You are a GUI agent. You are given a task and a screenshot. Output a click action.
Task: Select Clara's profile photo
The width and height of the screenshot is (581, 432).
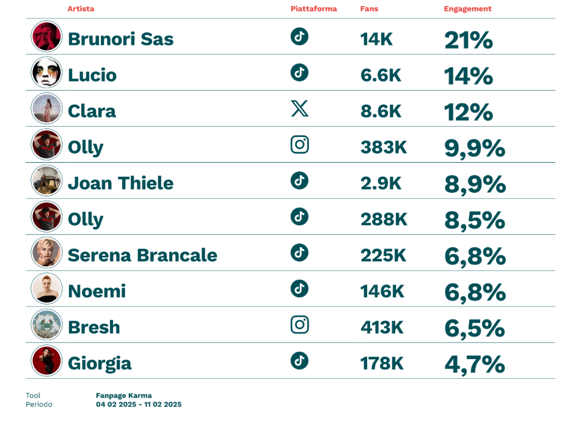point(46,109)
